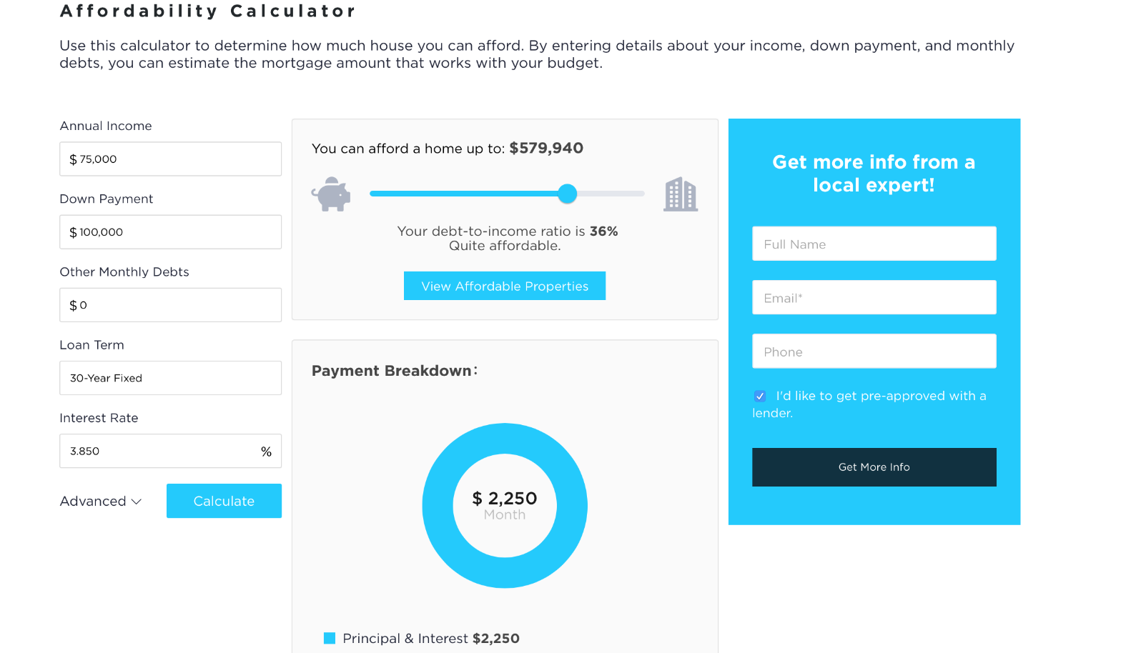Click the building icon beside slider
This screenshot has width=1121, height=653.
coord(681,194)
